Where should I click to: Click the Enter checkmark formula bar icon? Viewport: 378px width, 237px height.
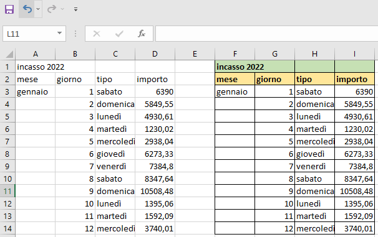click(119, 34)
